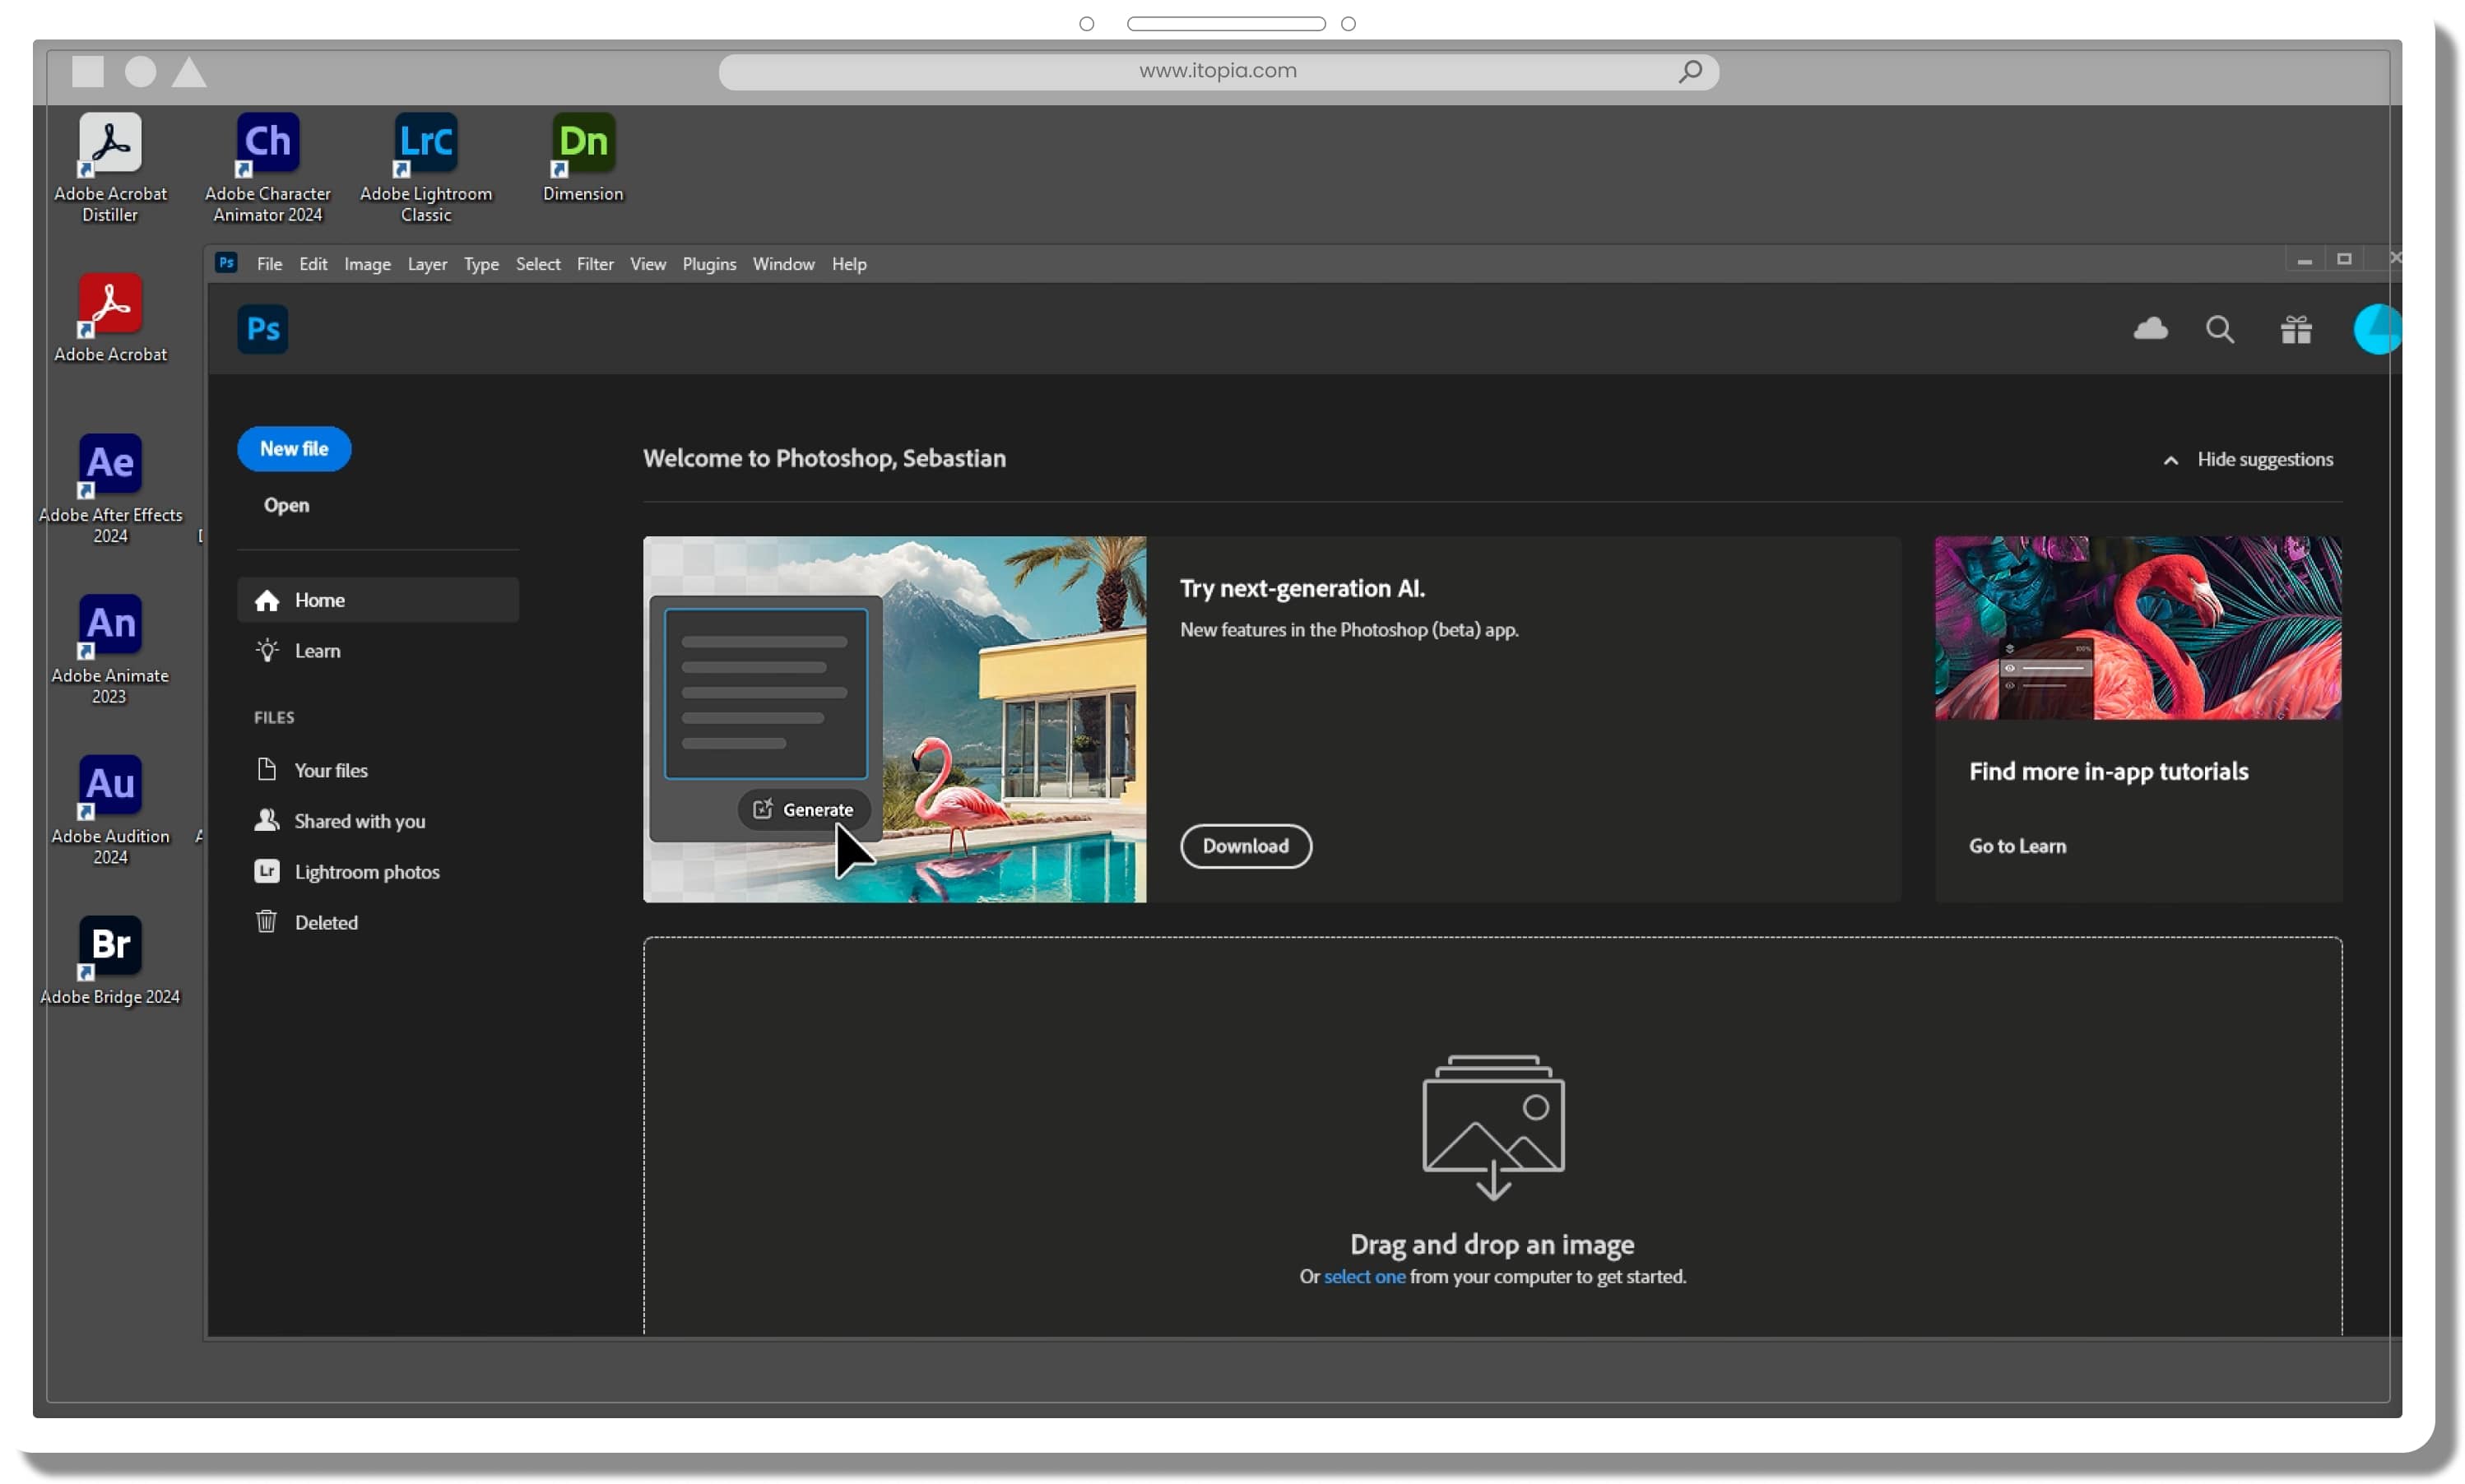Click the square icon in browser bar
The height and width of the screenshot is (1484, 2465).
(x=87, y=71)
